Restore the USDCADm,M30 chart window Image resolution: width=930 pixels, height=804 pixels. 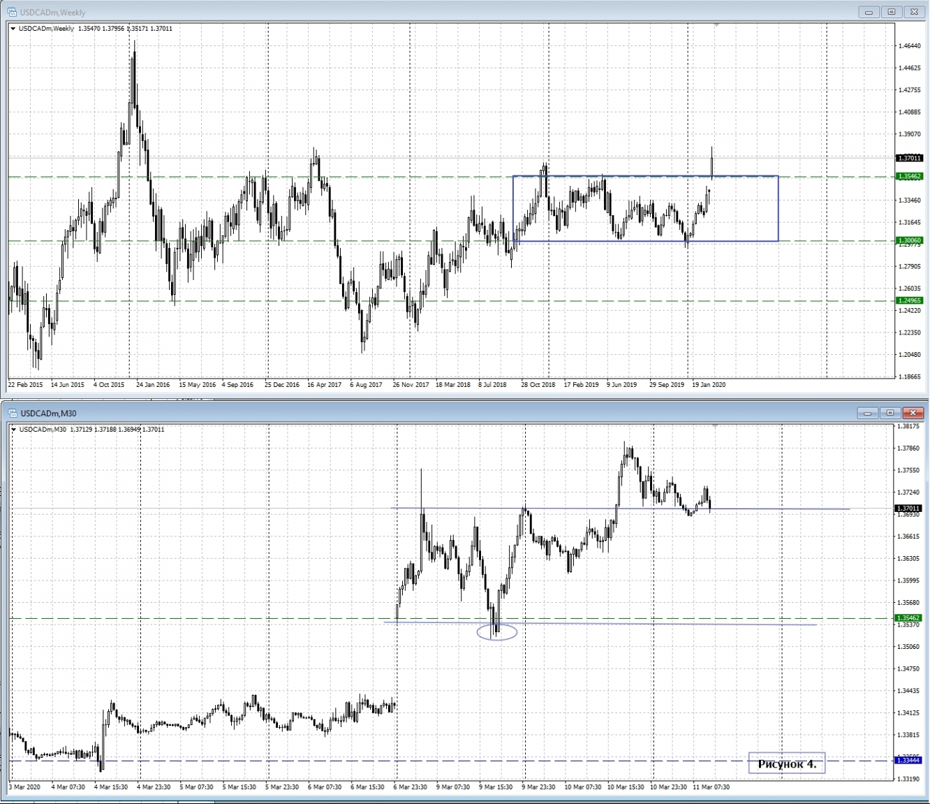click(x=890, y=413)
